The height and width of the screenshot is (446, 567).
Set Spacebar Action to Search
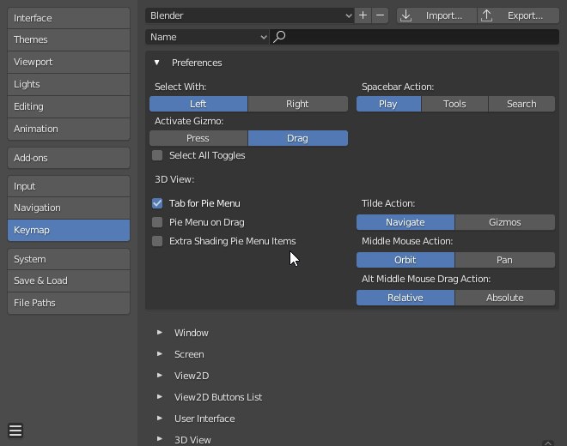click(521, 104)
